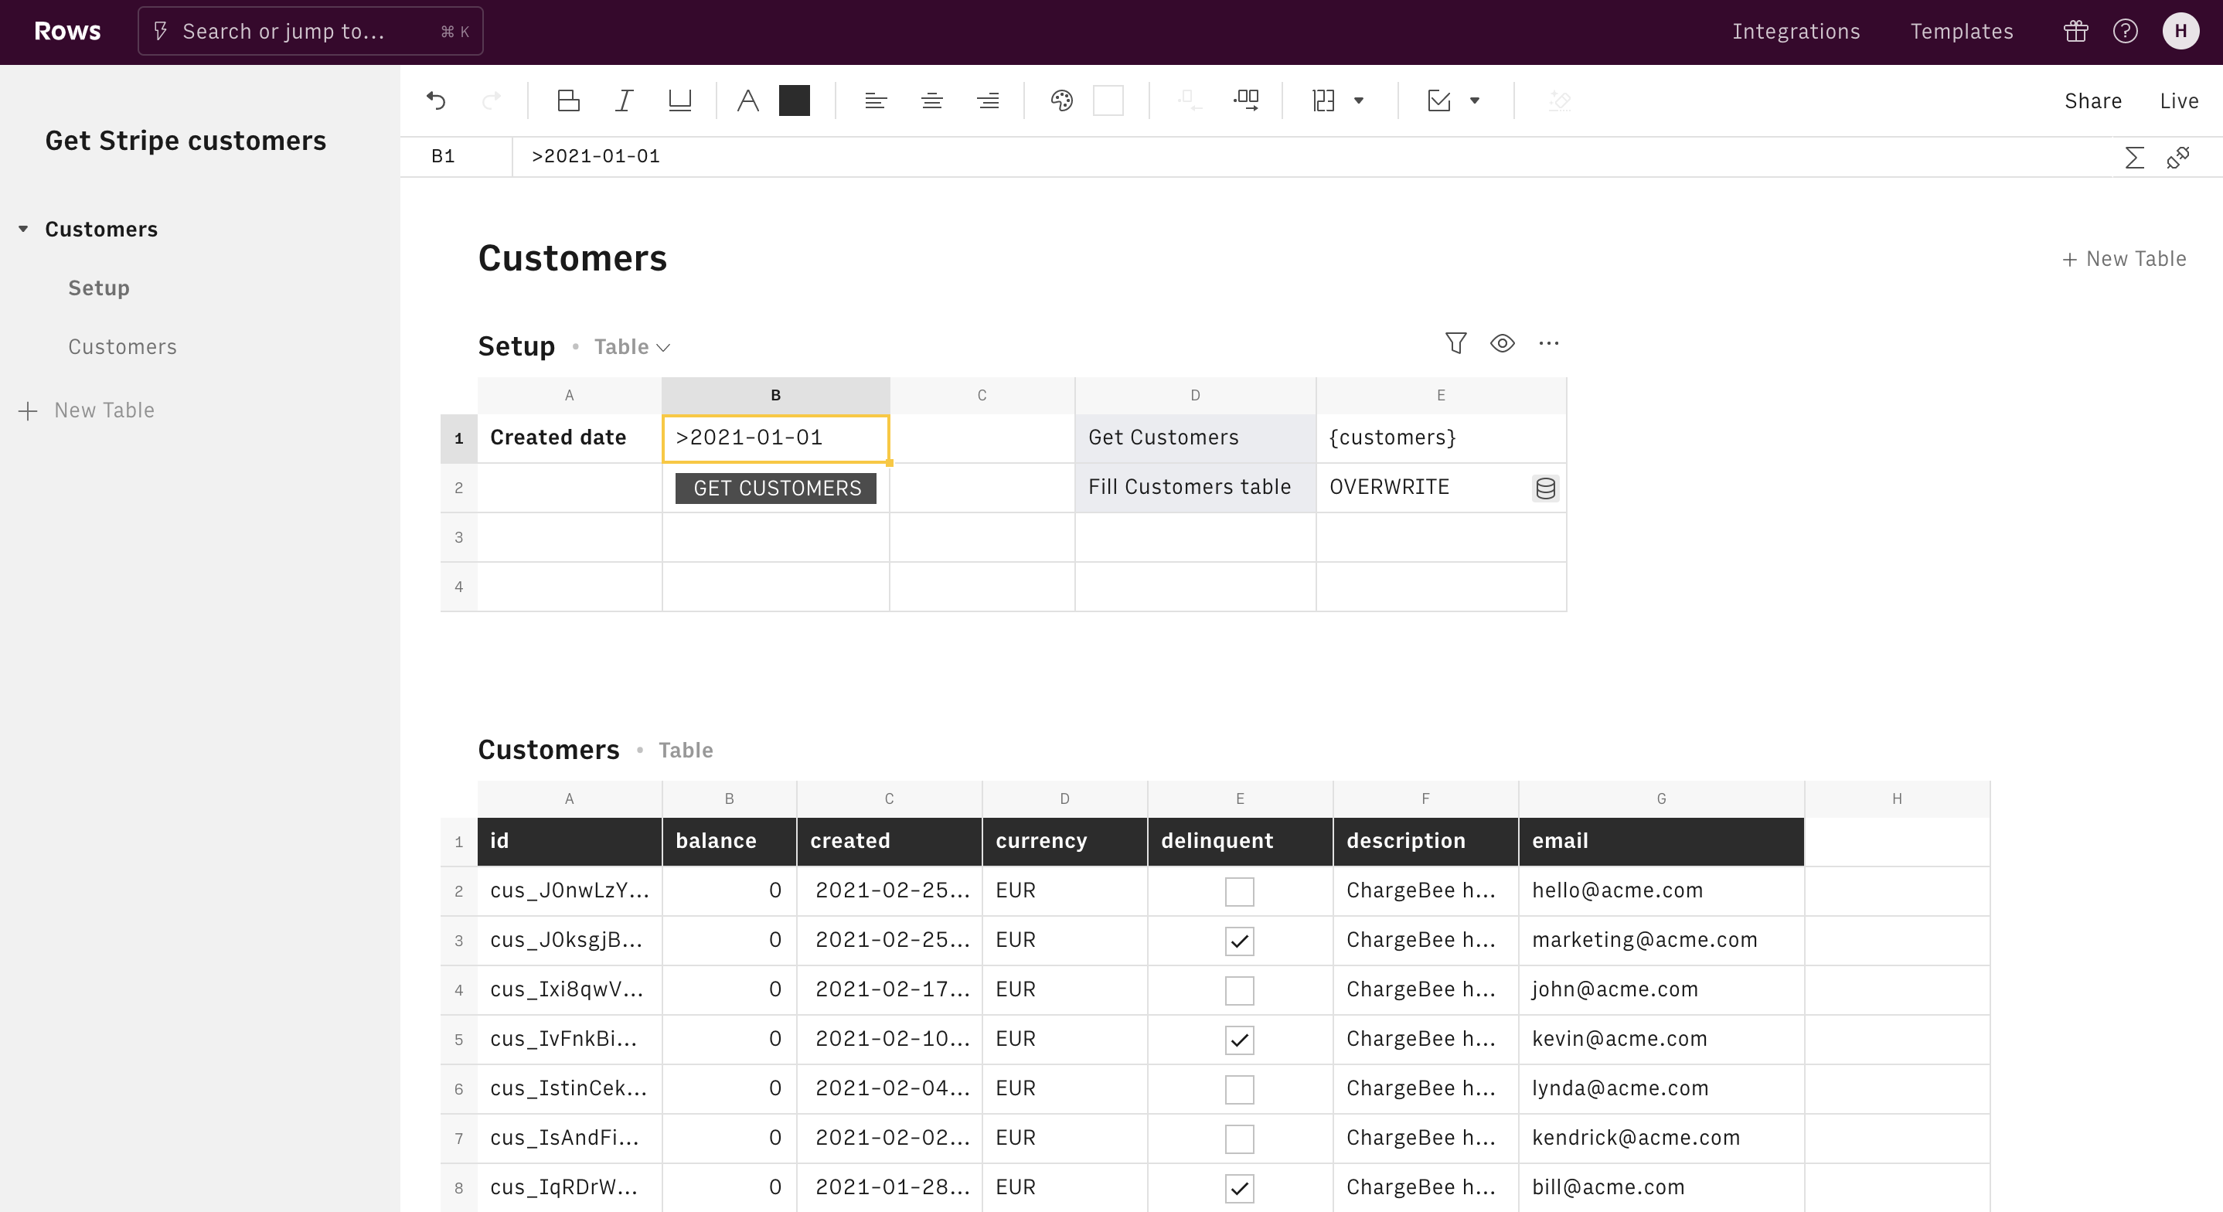
Task: Toggle bold formatting in toolbar
Action: point(568,101)
